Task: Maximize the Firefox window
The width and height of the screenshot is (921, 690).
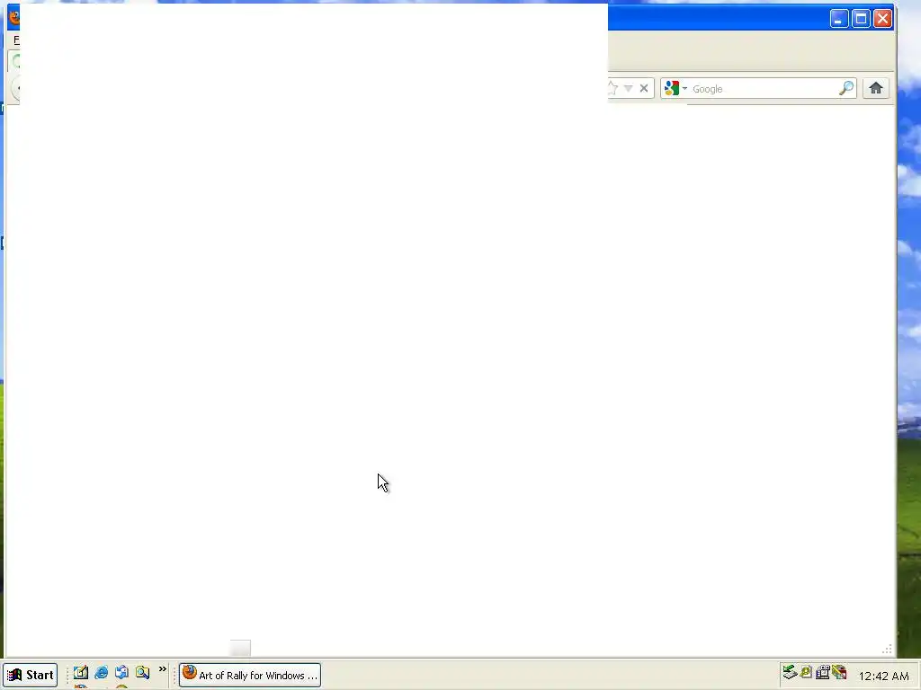Action: click(x=861, y=19)
